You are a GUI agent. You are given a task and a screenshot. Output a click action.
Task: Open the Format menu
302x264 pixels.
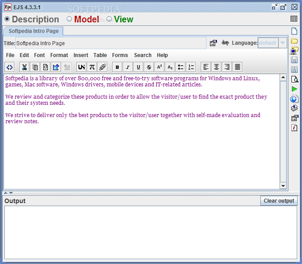[x=59, y=55]
